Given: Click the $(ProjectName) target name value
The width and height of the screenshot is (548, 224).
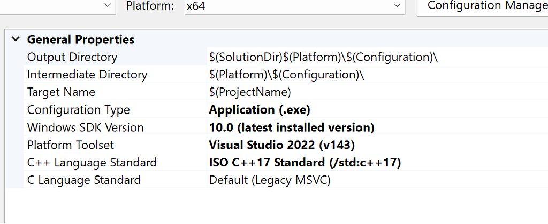Looking at the screenshot, I should [x=250, y=92].
